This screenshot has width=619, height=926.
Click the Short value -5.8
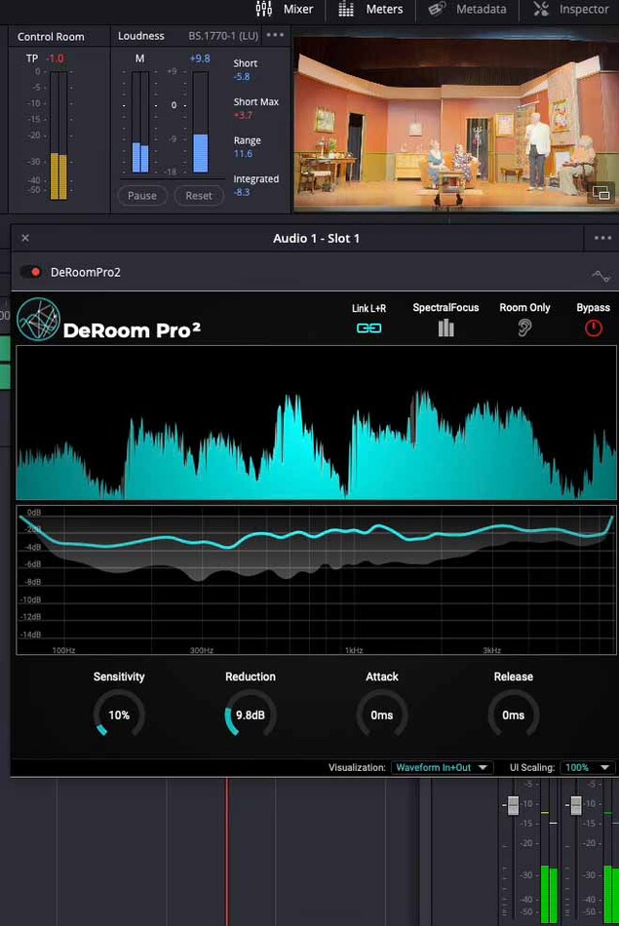[242, 77]
